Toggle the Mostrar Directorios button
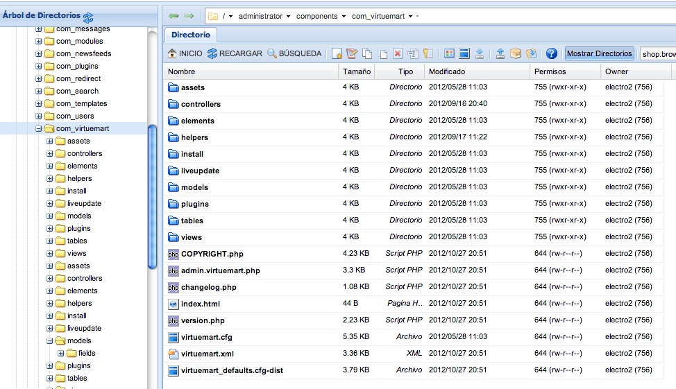This screenshot has width=676, height=389. point(599,53)
